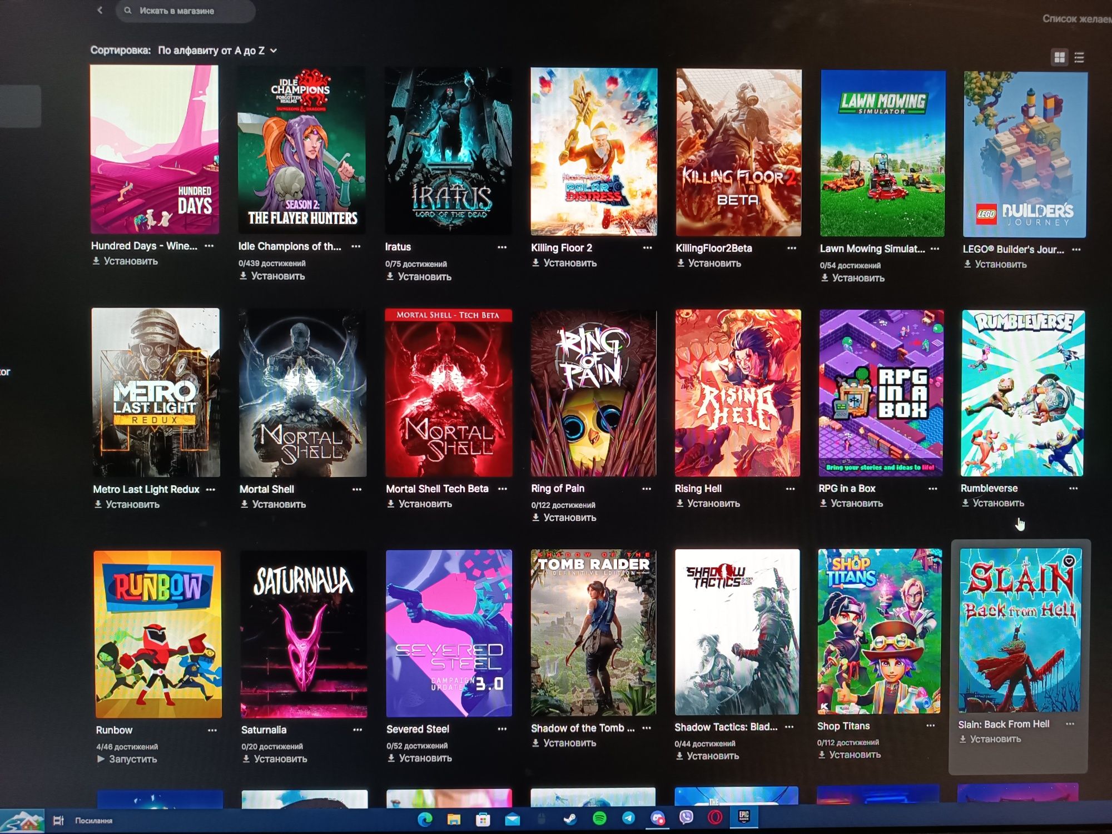The image size is (1112, 834).
Task: Open more options for Hundred Days
Action: pyautogui.click(x=210, y=245)
